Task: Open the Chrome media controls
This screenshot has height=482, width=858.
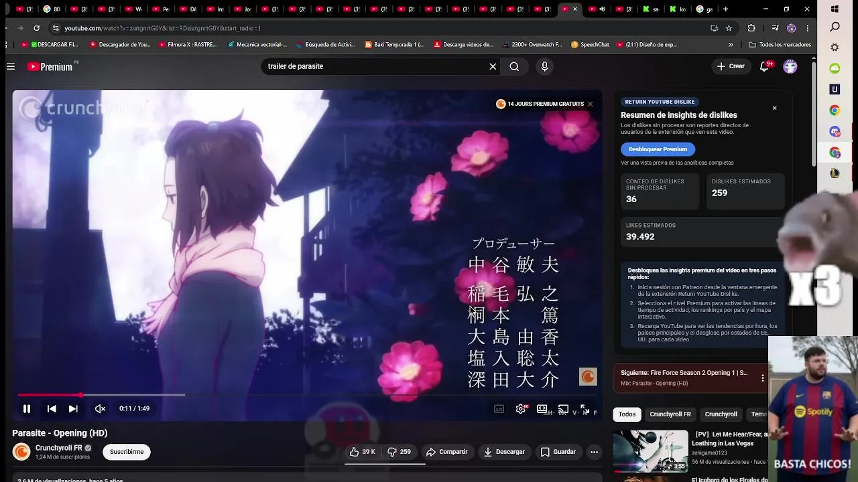Action: point(775,28)
